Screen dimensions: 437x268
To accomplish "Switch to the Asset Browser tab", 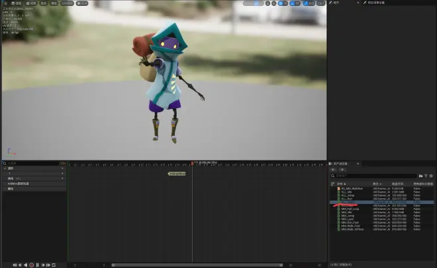I will 342,164.
